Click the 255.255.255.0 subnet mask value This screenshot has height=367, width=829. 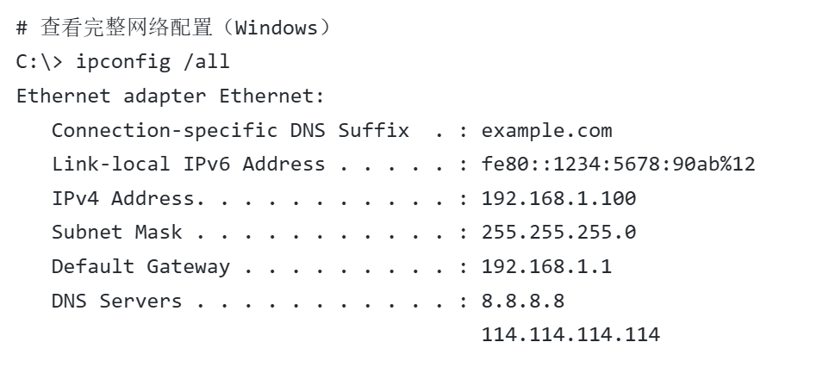558,233
